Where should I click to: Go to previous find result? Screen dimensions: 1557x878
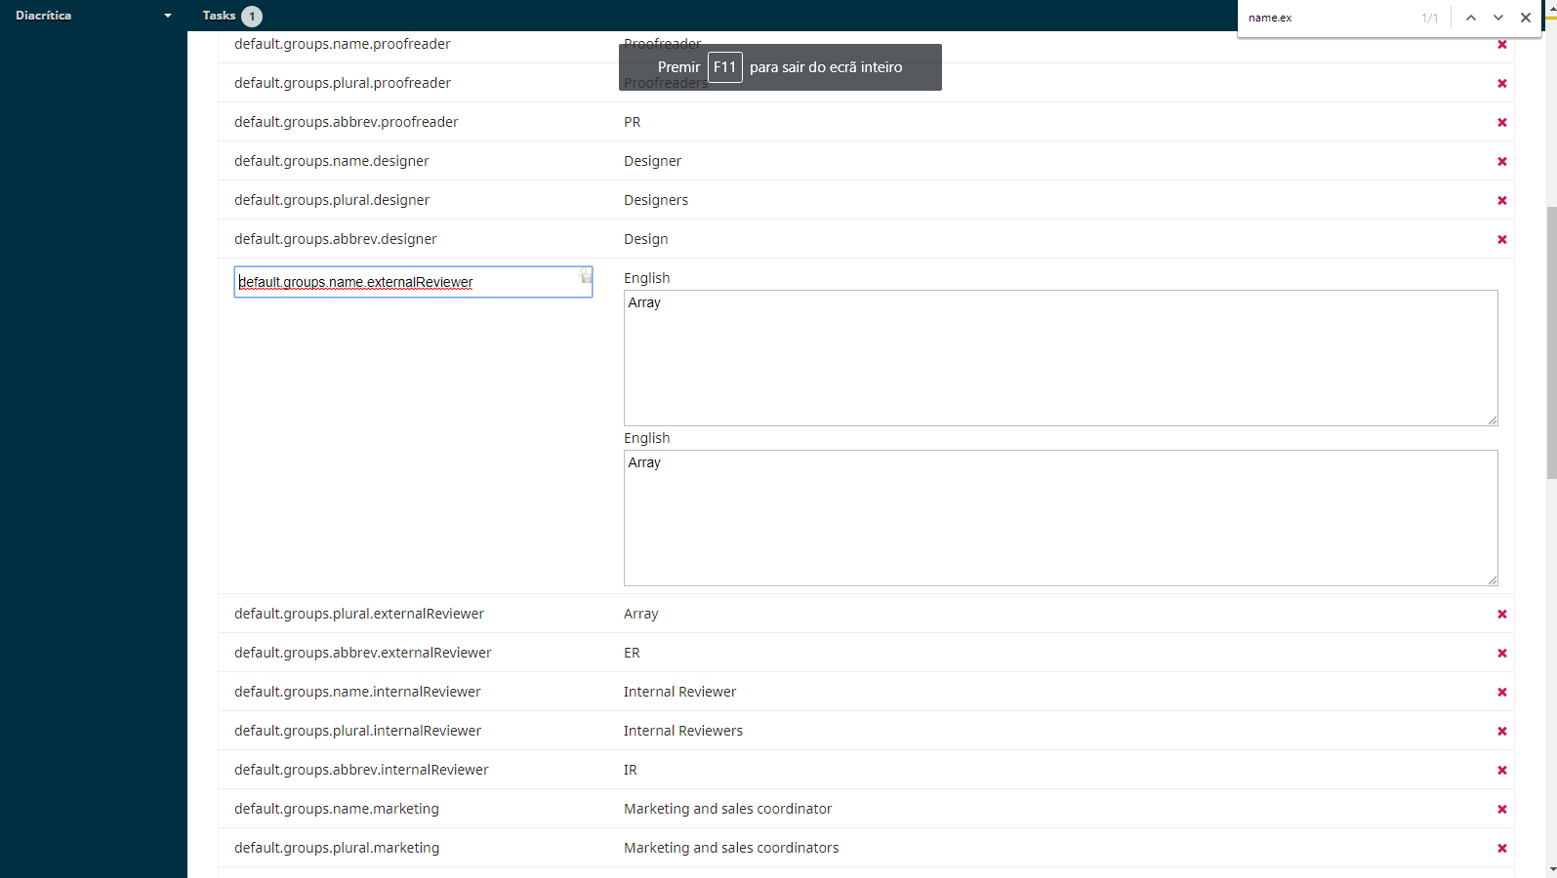[1471, 18]
